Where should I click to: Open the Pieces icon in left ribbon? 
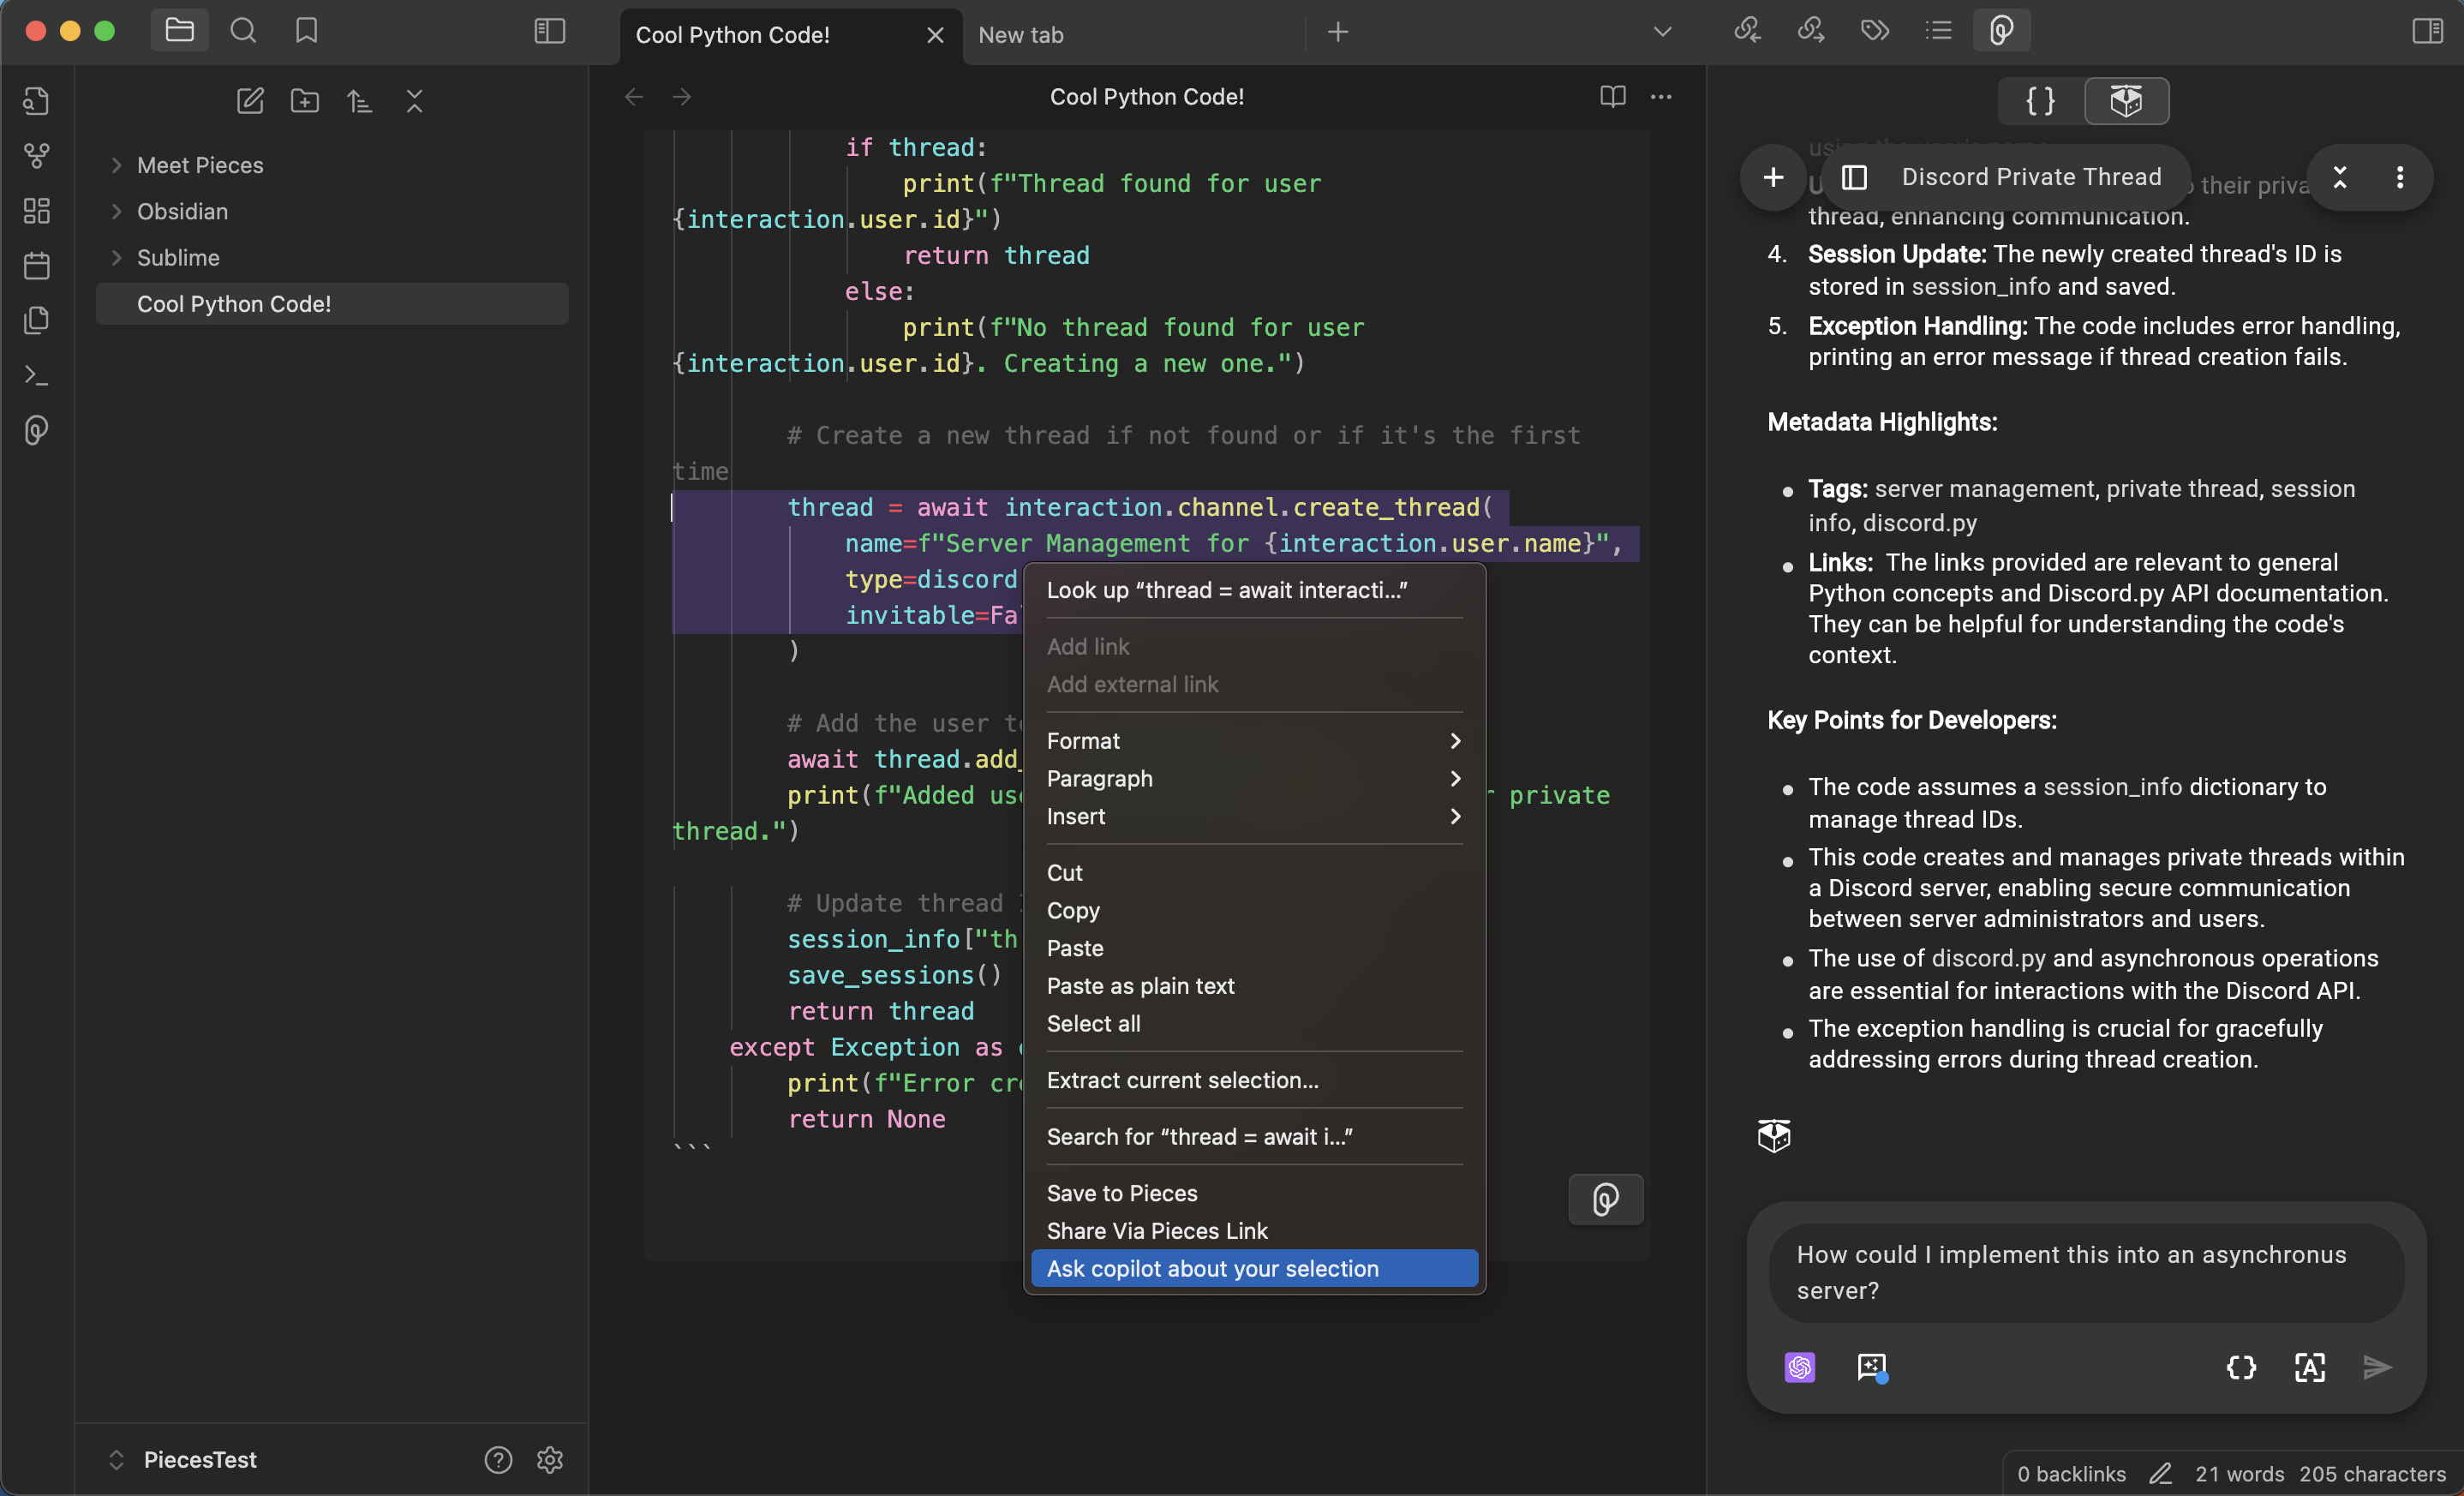tap(37, 430)
